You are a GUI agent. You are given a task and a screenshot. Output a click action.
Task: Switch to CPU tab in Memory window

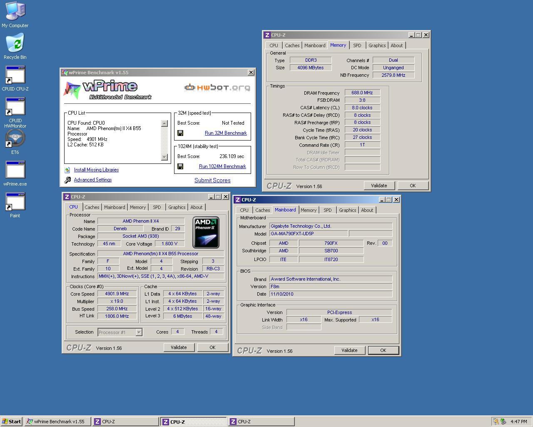pyautogui.click(x=274, y=45)
